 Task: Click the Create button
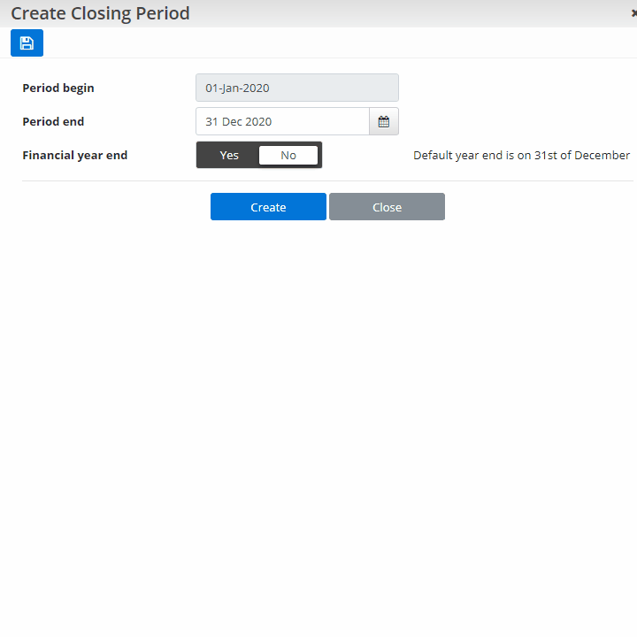tap(268, 207)
